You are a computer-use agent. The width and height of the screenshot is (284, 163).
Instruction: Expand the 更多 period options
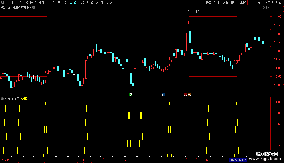coord(111,2)
